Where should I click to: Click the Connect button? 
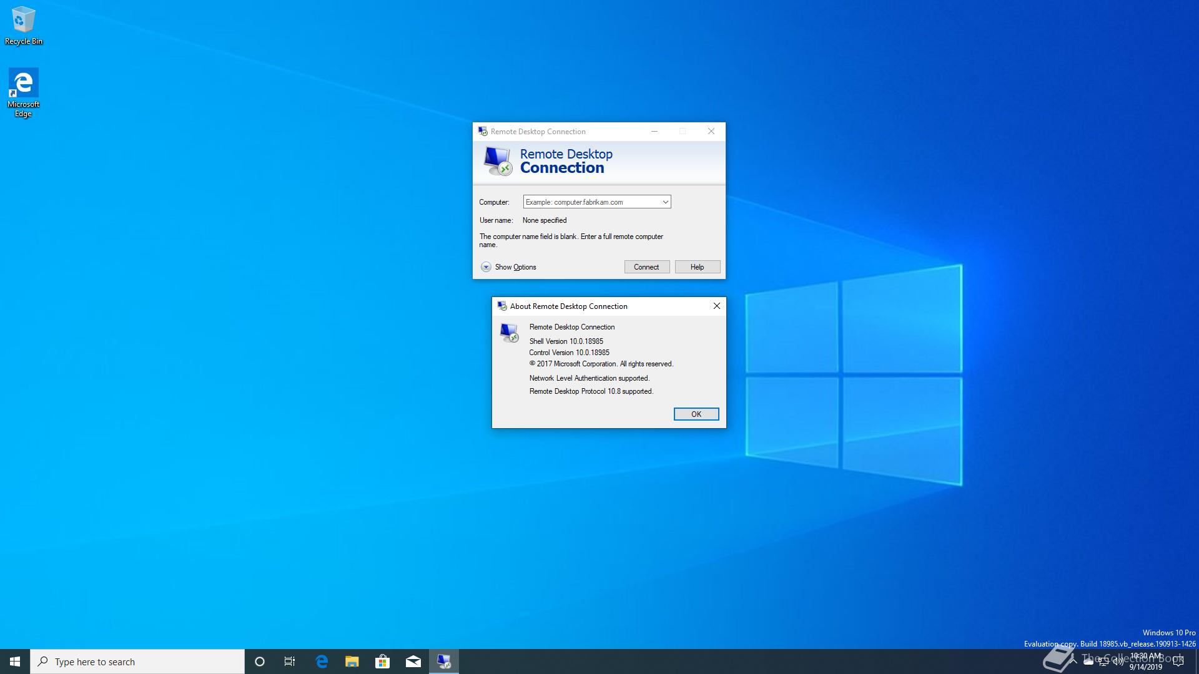click(647, 267)
